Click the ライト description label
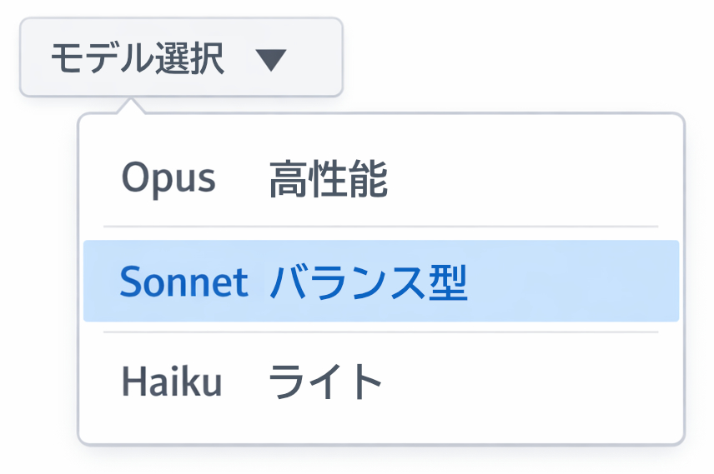Viewport: 714px width, 474px height. click(324, 383)
